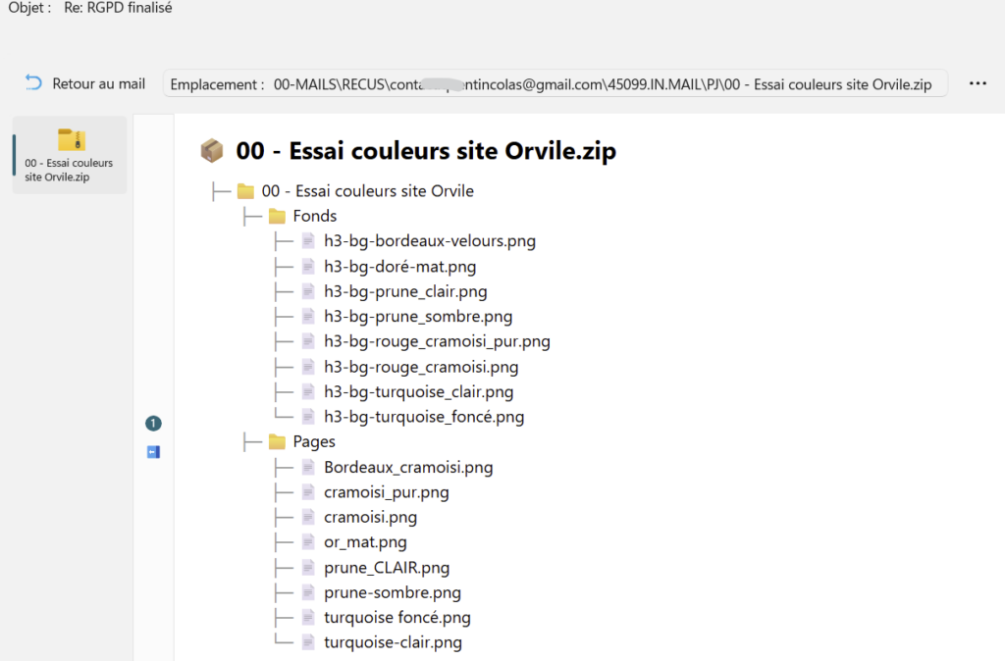Select the zip attachment thumbnail in sidebar

(70, 155)
